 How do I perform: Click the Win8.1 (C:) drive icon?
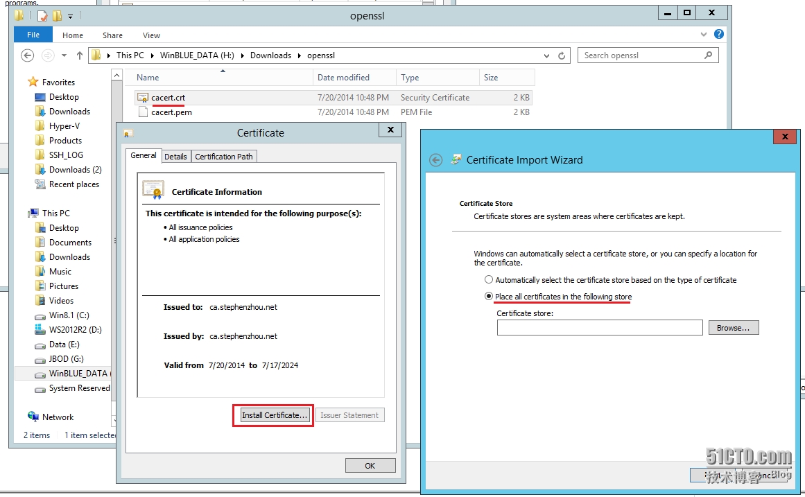pyautogui.click(x=40, y=316)
